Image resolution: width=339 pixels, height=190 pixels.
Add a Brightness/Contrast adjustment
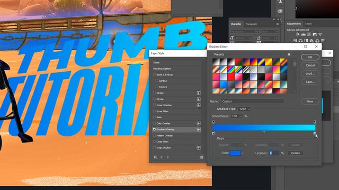[x=298, y=34]
